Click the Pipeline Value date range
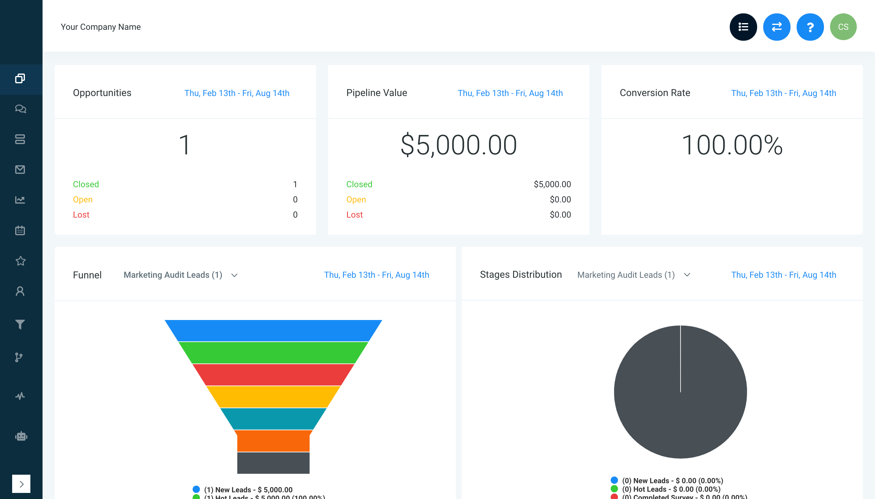875x499 pixels. point(510,93)
